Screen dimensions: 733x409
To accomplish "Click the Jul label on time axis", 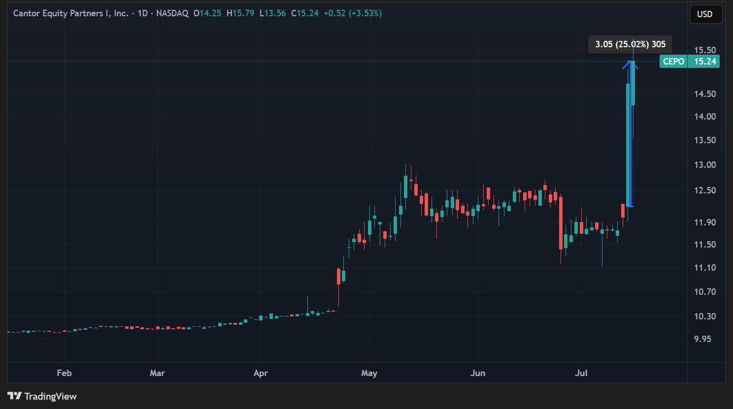I will click(x=581, y=373).
